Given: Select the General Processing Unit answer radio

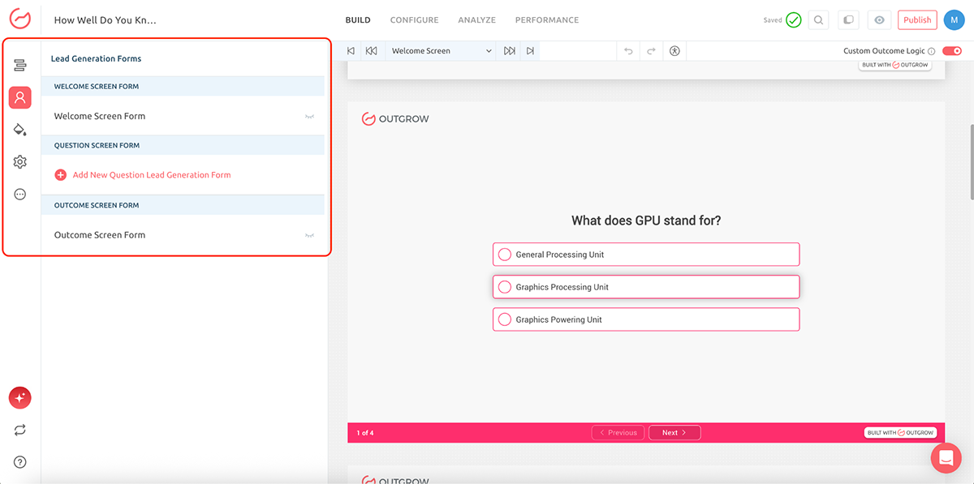Looking at the screenshot, I should tap(506, 254).
